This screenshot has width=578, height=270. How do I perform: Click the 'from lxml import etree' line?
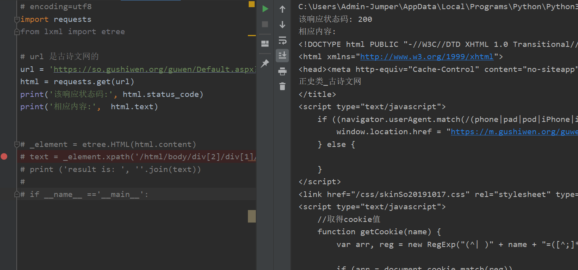[x=73, y=32]
